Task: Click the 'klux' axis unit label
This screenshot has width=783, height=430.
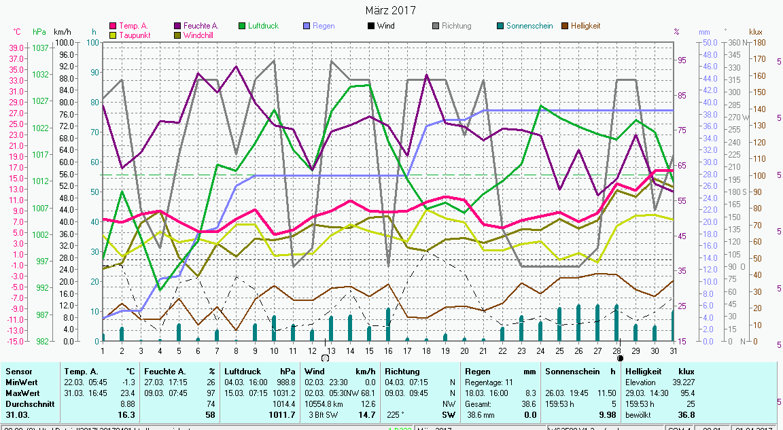Action: pos(756,32)
